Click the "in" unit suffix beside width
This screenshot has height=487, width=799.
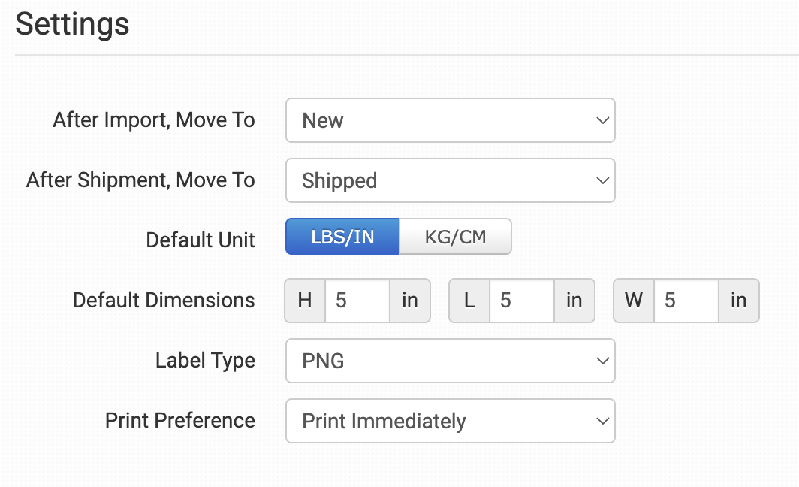tap(739, 301)
